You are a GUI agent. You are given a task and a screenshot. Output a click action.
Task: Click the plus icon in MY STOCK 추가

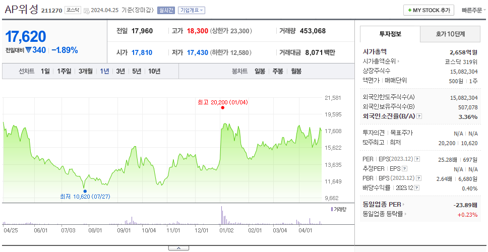[x=409, y=10]
